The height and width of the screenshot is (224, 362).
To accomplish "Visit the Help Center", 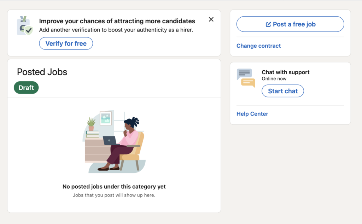I will pyautogui.click(x=252, y=114).
